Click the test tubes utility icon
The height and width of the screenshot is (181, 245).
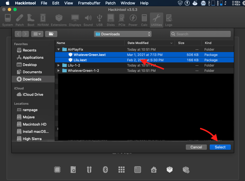click(89, 170)
